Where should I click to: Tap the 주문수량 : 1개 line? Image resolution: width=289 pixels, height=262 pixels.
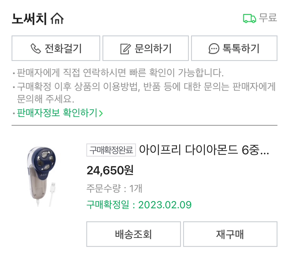click(x=114, y=188)
